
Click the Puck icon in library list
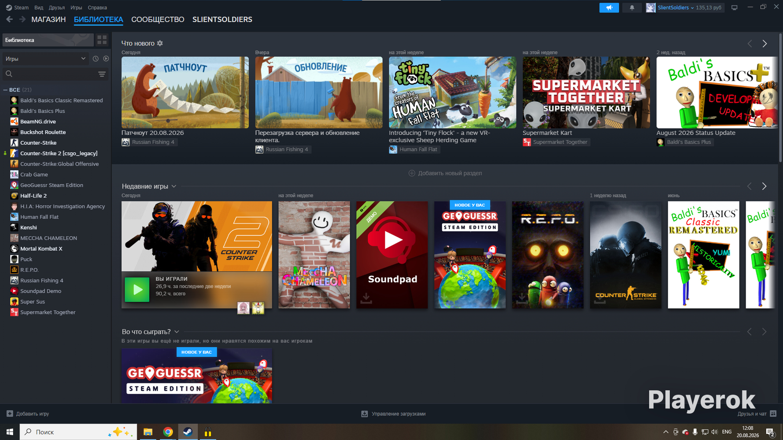click(x=14, y=259)
